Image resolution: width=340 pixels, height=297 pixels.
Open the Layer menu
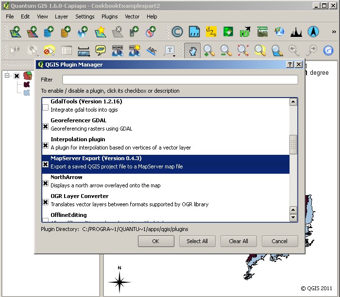61,16
